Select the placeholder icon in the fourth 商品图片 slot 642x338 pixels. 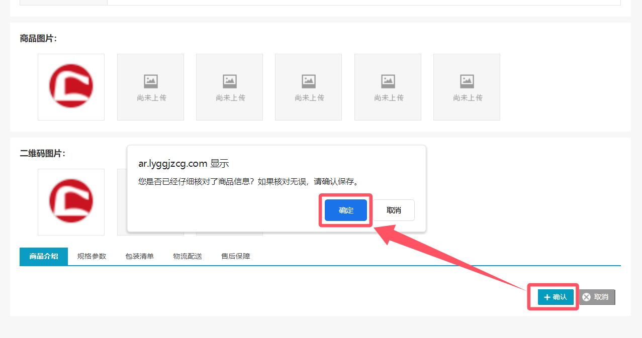(x=309, y=80)
